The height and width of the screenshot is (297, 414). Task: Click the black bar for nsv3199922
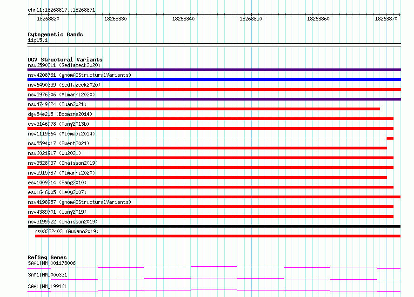(x=214, y=226)
